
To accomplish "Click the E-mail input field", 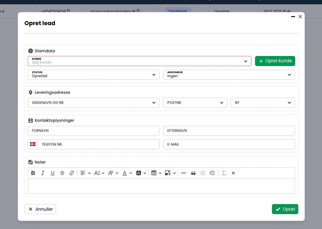I will click(229, 144).
